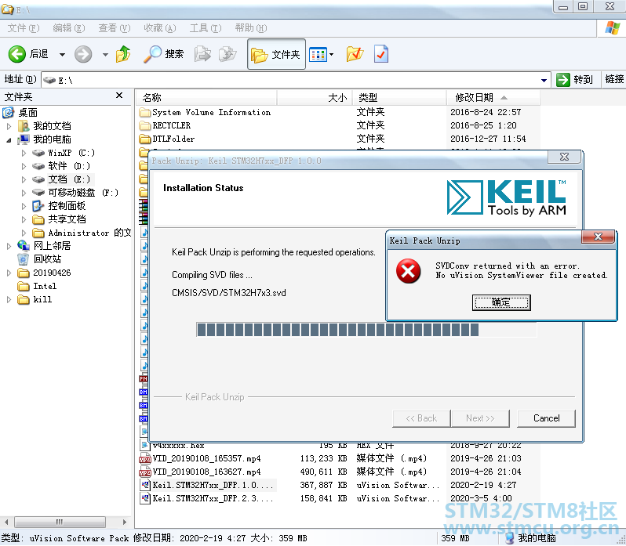Open the File menu
The height and width of the screenshot is (546, 626).
tap(24, 28)
